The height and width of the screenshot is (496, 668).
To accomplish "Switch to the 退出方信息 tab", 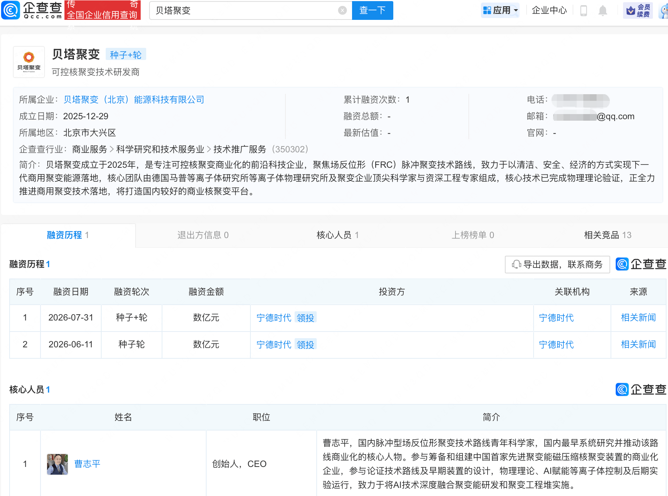I will pos(203,235).
